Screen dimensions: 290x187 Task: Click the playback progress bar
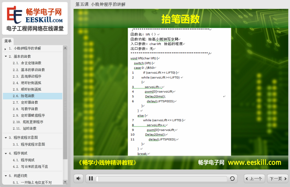tap(162, 179)
